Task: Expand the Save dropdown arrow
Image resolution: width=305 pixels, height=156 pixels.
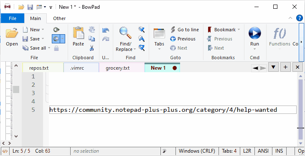Action: [x=43, y=39]
